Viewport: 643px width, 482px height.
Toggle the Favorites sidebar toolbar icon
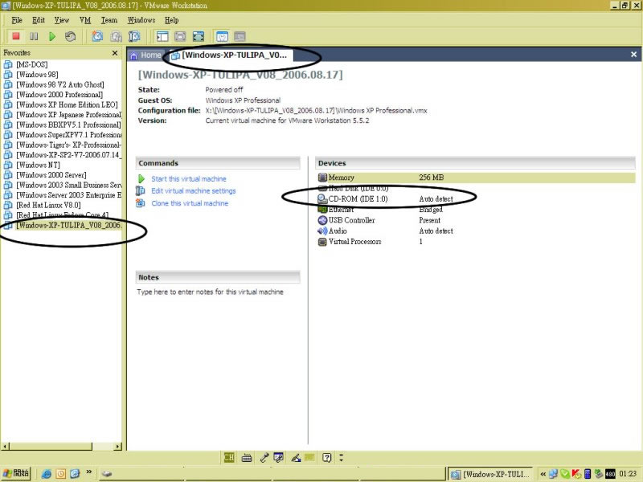[x=162, y=36]
